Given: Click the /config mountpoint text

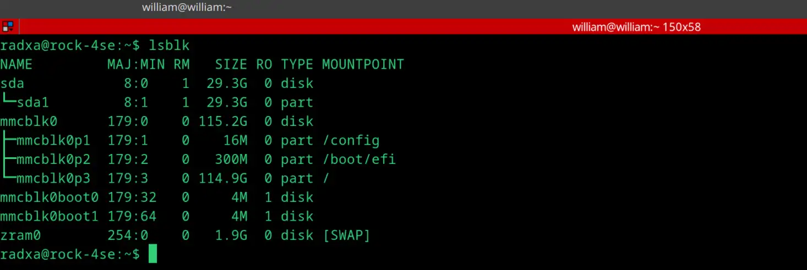Looking at the screenshot, I should pos(351,140).
